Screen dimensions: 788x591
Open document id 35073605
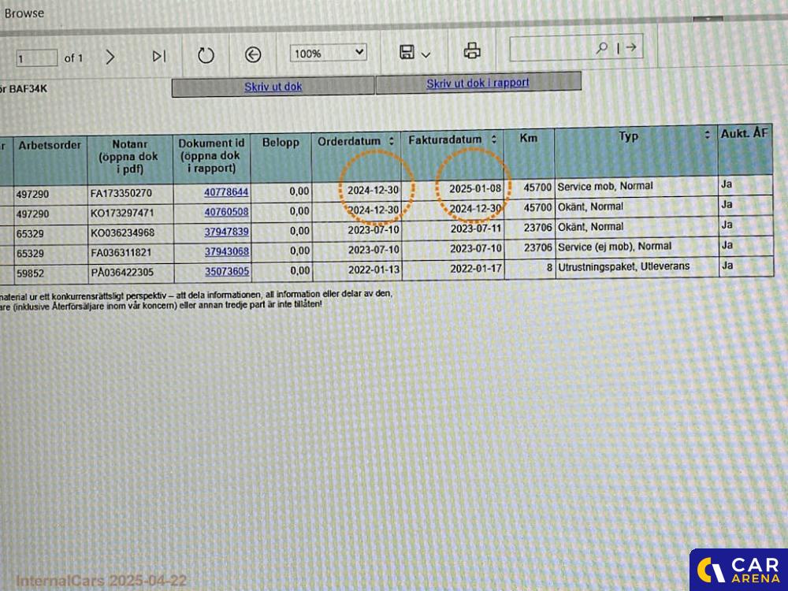[x=226, y=271]
